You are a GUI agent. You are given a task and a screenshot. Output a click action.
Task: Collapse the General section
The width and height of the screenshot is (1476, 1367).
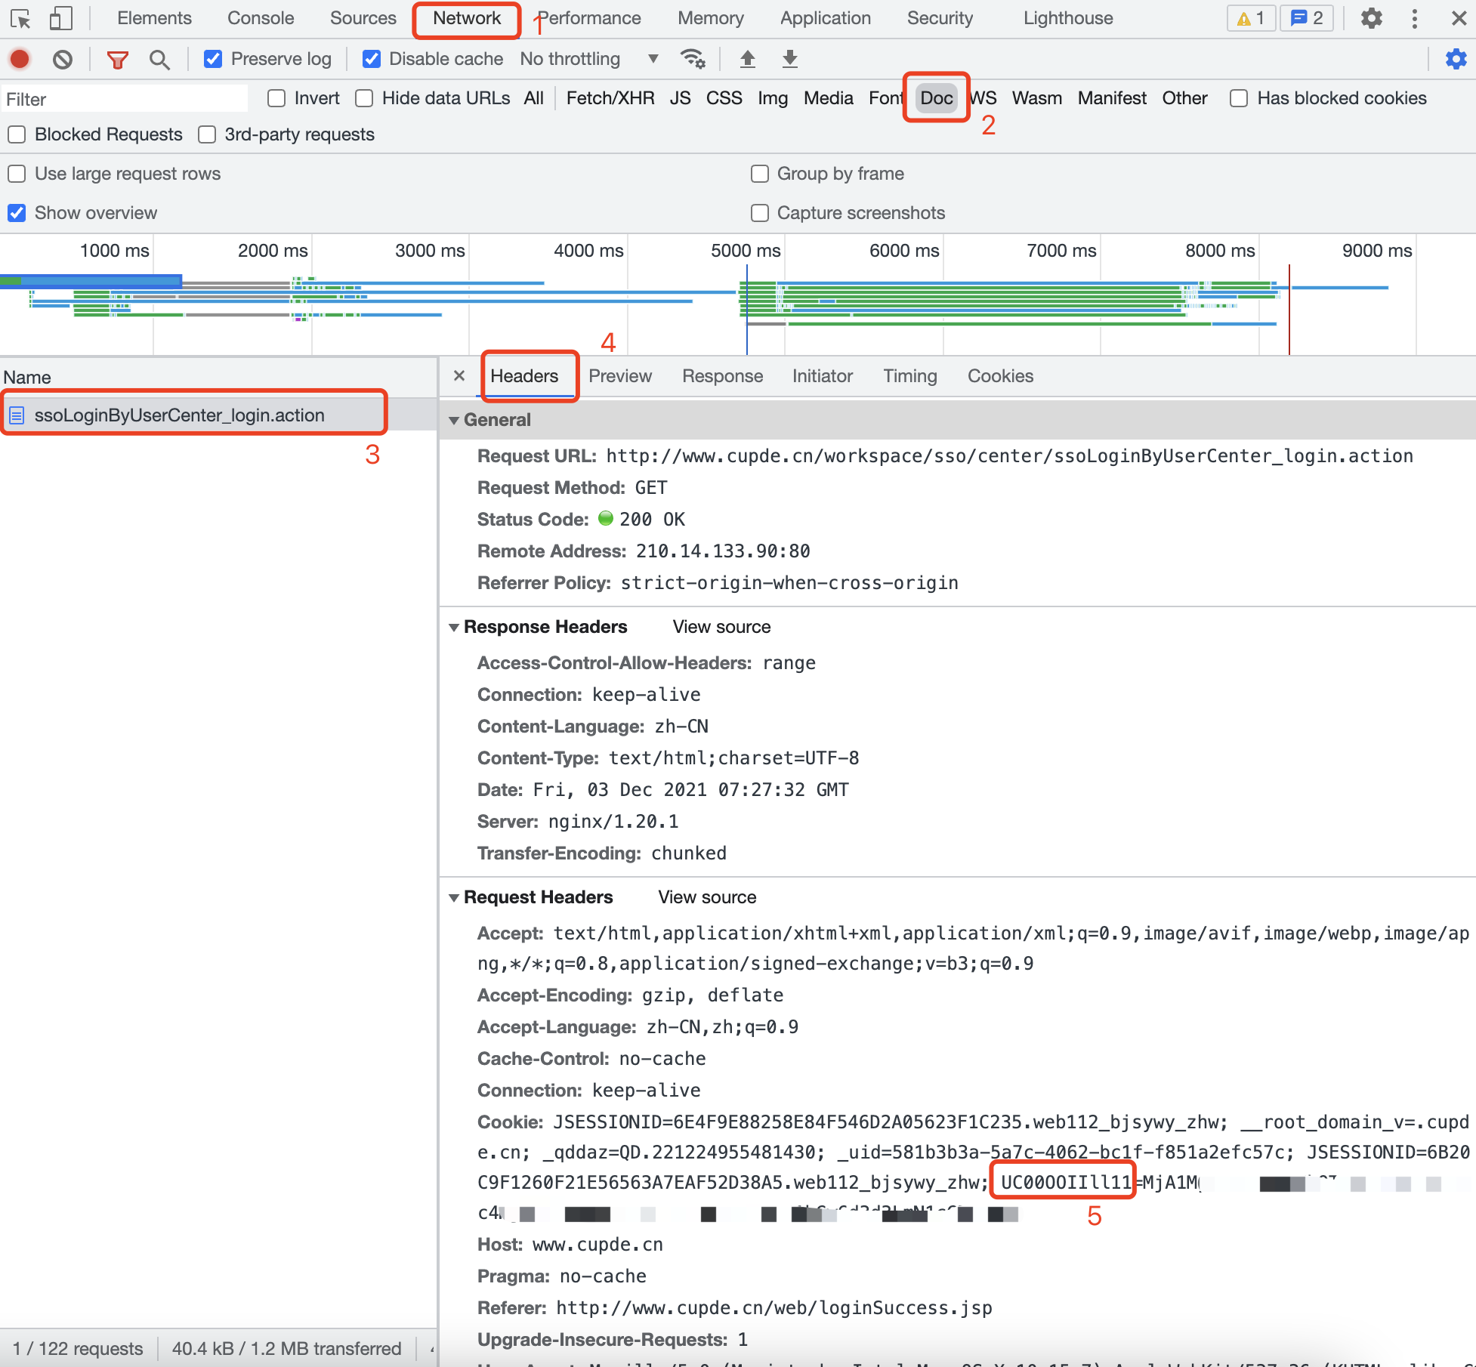pyautogui.click(x=454, y=420)
